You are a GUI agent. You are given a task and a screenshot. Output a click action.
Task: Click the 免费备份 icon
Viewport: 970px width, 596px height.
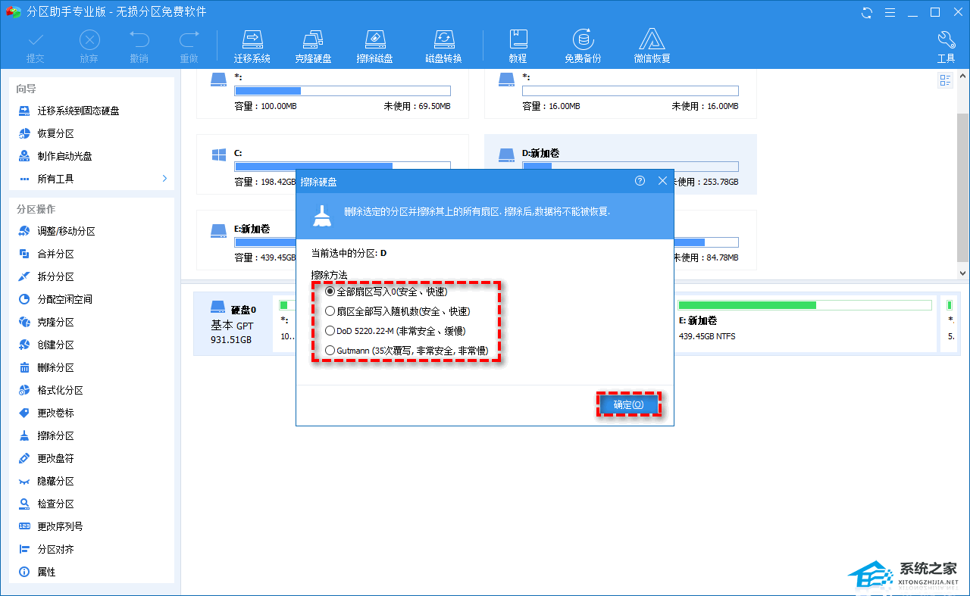[x=582, y=45]
